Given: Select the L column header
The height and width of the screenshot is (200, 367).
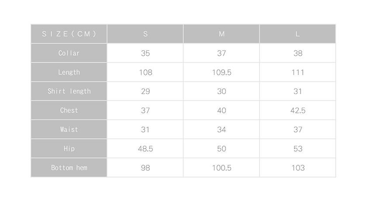Looking at the screenshot, I should coord(298,34).
